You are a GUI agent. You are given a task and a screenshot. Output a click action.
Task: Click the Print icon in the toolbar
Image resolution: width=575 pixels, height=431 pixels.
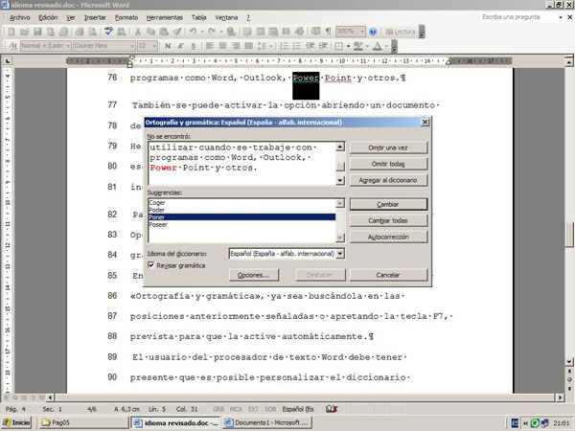(x=80, y=32)
